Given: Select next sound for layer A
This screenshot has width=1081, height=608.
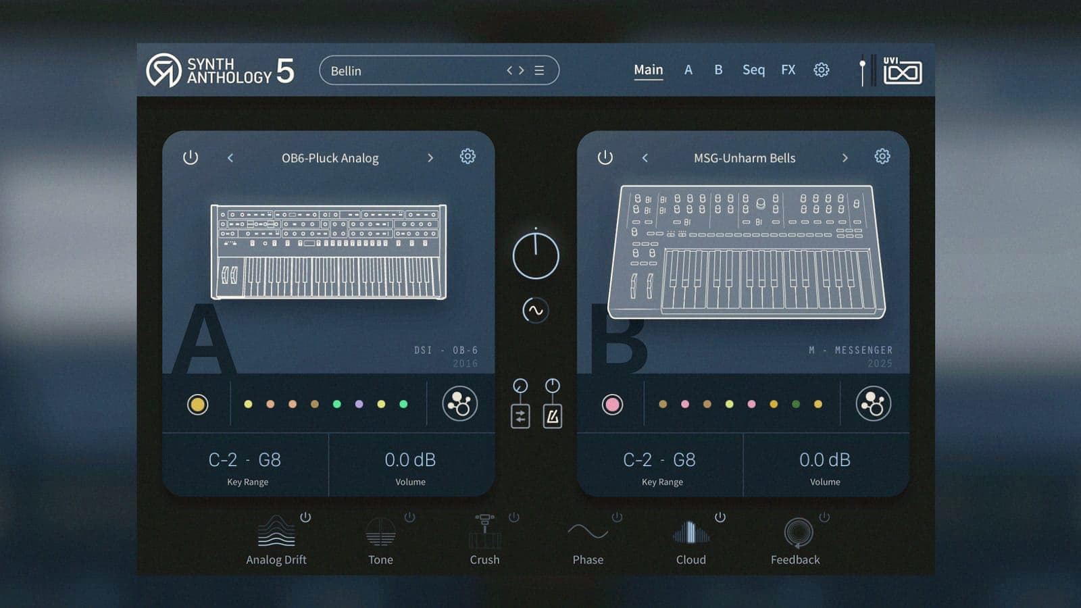Looking at the screenshot, I should pos(430,157).
